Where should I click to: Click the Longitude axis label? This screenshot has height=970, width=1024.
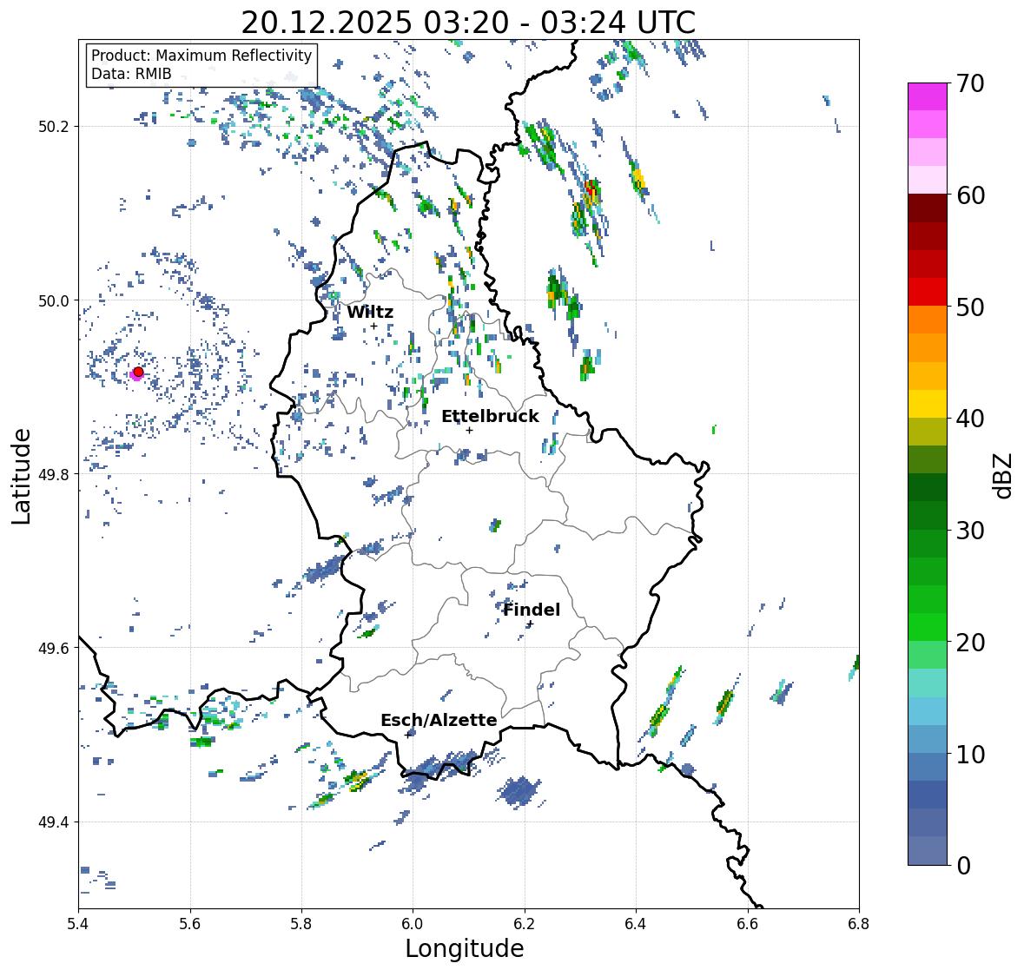tap(465, 948)
